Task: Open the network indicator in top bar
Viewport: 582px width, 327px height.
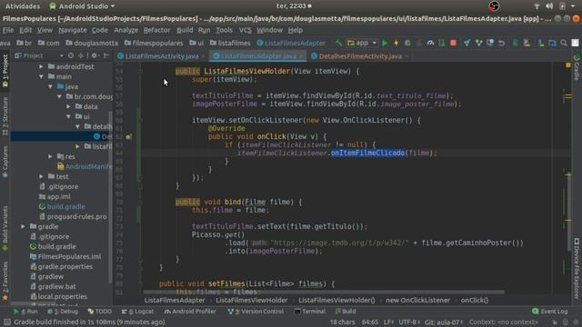Action: click(537, 6)
